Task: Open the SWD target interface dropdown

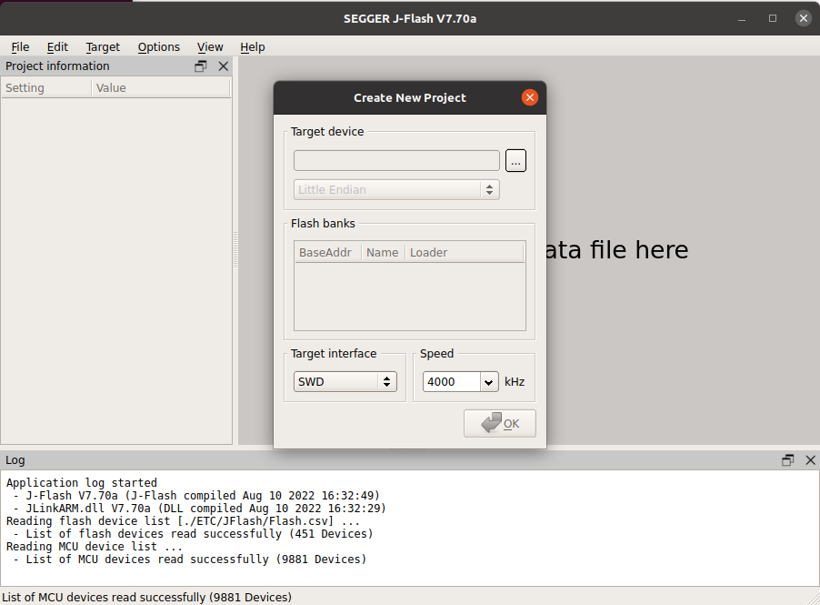Action: click(345, 381)
